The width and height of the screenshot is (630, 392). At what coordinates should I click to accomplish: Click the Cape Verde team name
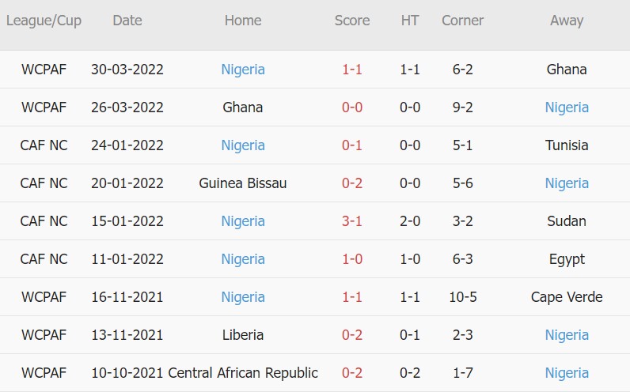tap(567, 297)
